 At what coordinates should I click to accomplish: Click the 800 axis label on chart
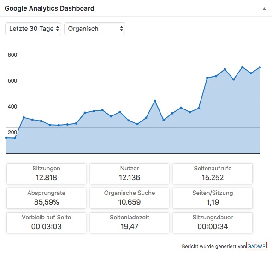click(12, 55)
